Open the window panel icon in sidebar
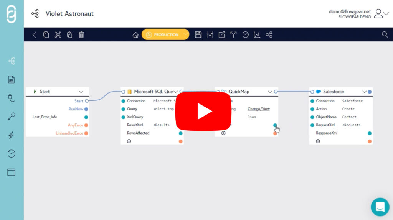This screenshot has height=220, width=393. 11,172
